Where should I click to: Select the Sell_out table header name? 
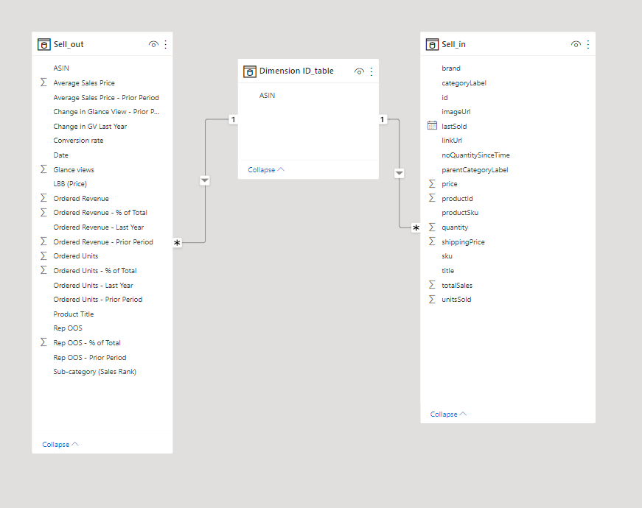point(69,44)
